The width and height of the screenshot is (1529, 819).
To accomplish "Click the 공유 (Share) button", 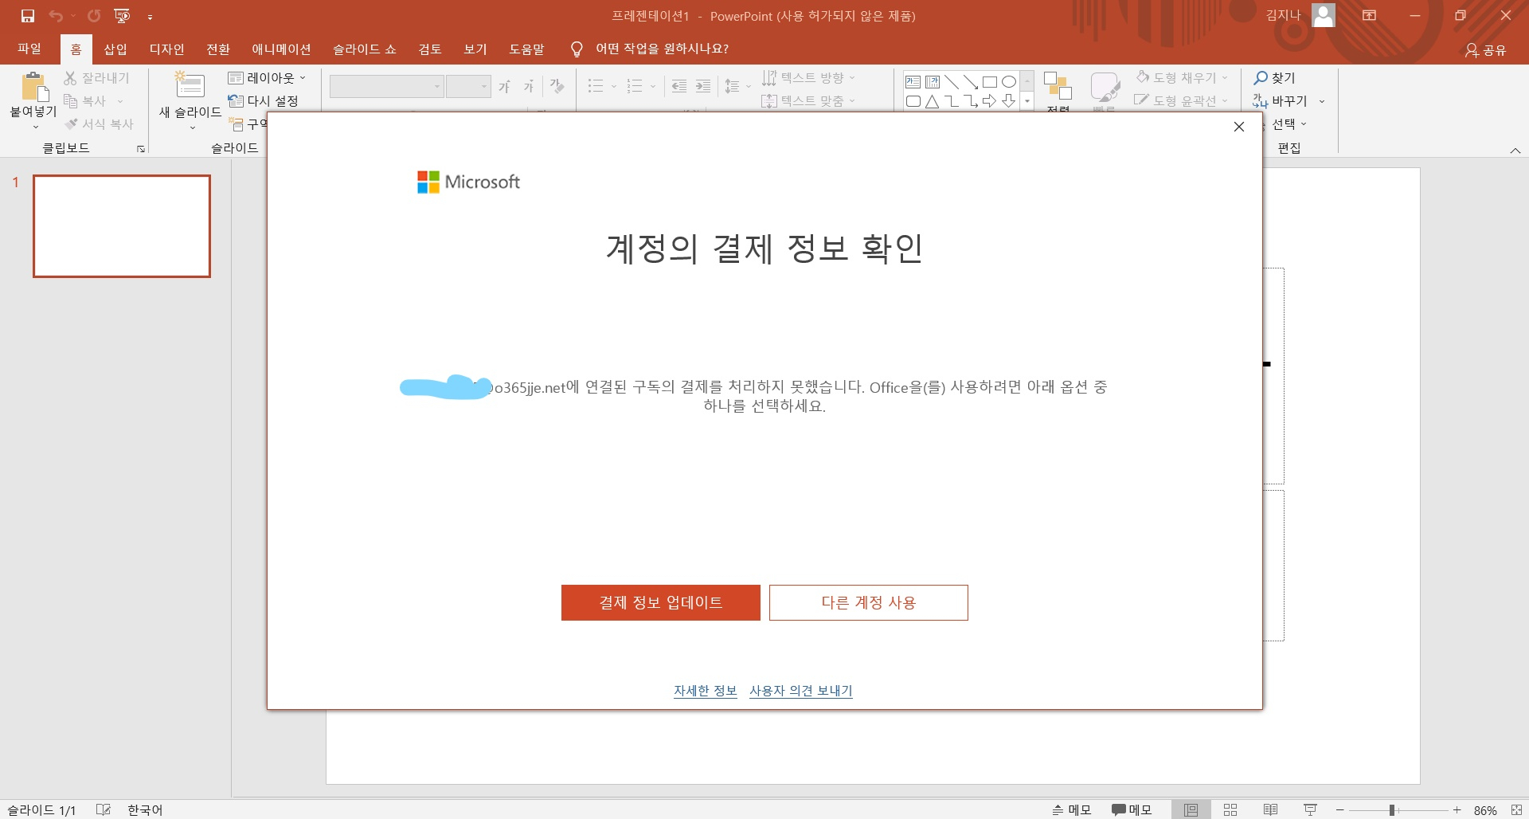I will [1485, 50].
